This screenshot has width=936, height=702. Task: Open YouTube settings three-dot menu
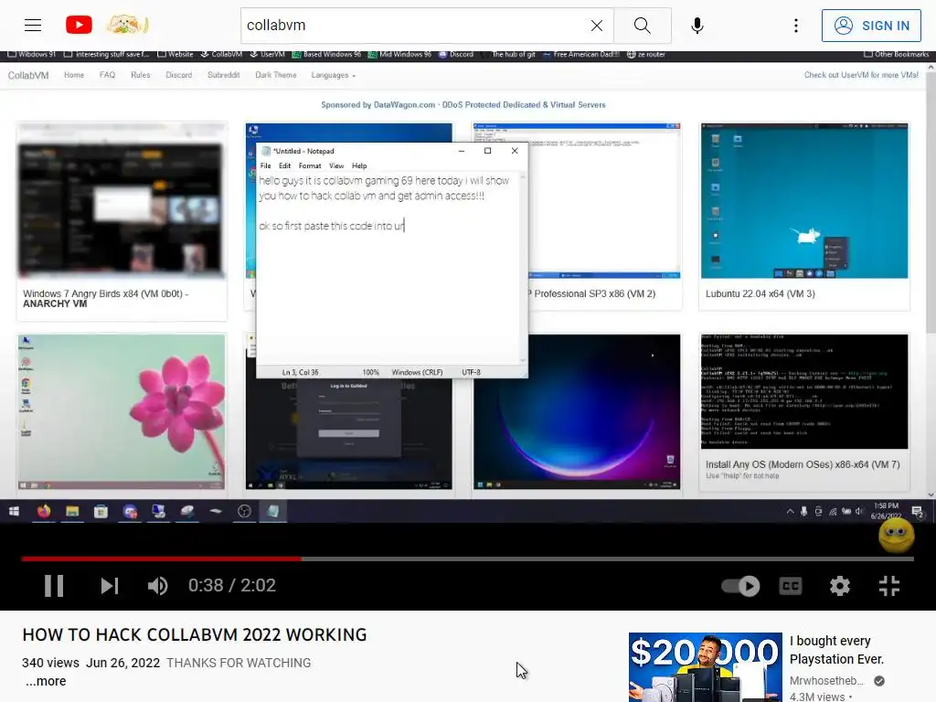[796, 26]
